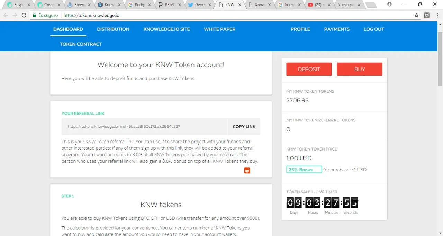
Task: Select the referral link URL field
Action: pos(145,127)
